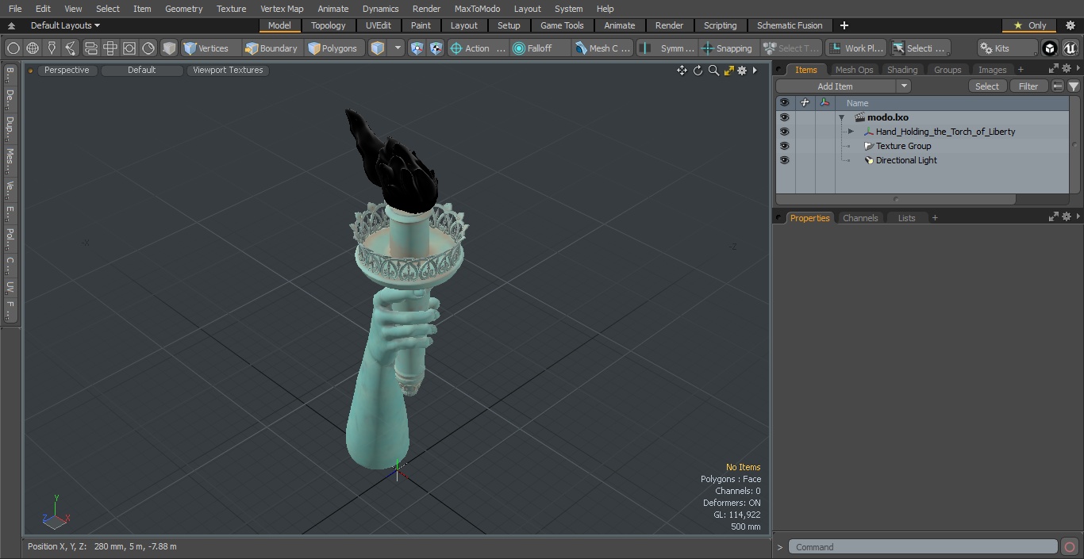Viewport: 1084px width, 559px height.
Task: Open the Viewport Textures dropdown
Action: point(228,71)
